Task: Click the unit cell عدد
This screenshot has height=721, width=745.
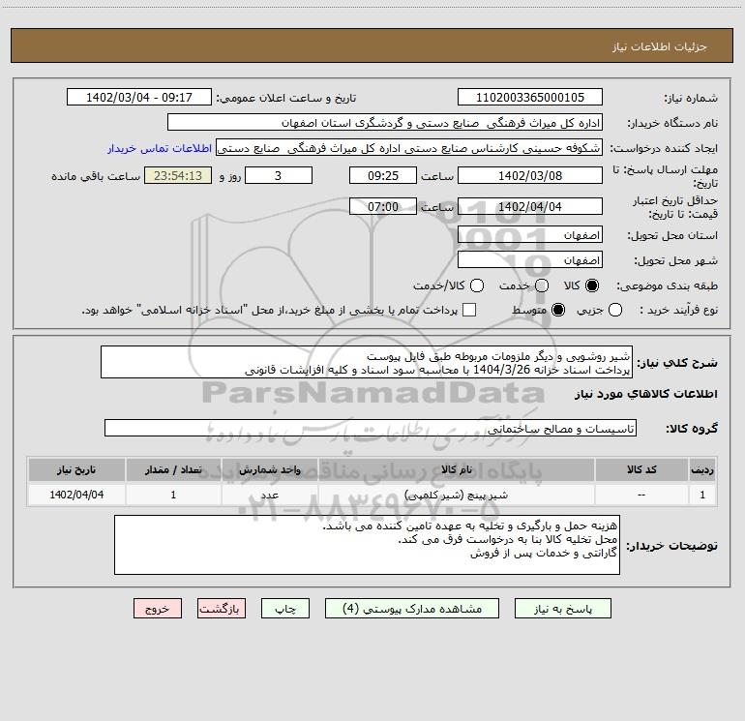Action: [x=269, y=495]
